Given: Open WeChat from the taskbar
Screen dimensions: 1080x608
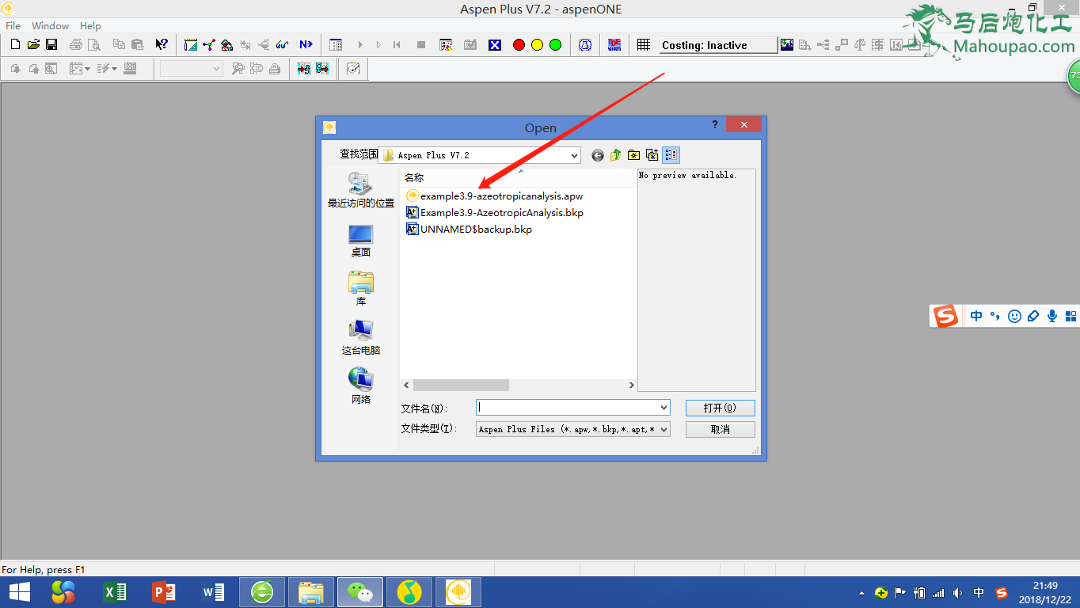Looking at the screenshot, I should tap(360, 592).
